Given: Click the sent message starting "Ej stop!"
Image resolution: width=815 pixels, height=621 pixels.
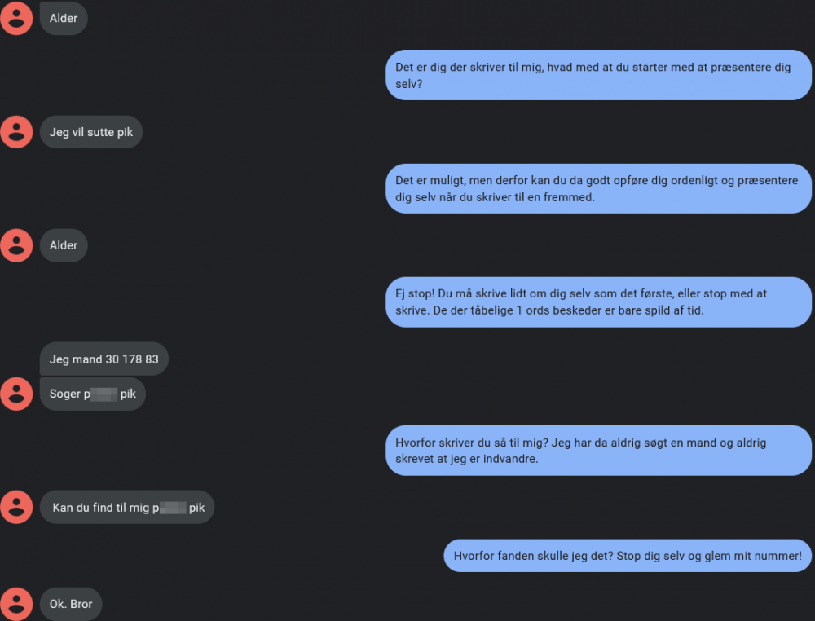Looking at the screenshot, I should click(x=598, y=302).
